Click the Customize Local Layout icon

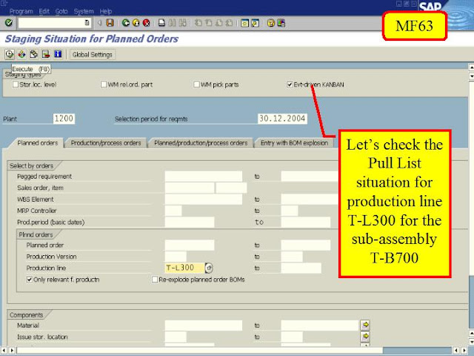coord(281,23)
